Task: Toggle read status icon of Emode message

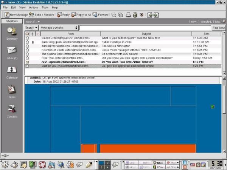Action: coord(27,38)
